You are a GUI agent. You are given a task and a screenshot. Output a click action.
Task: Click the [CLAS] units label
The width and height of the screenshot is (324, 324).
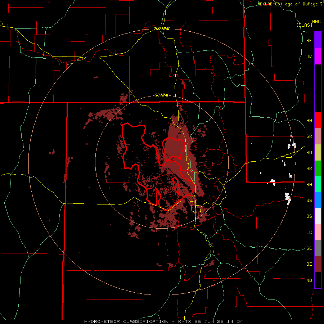(304, 25)
